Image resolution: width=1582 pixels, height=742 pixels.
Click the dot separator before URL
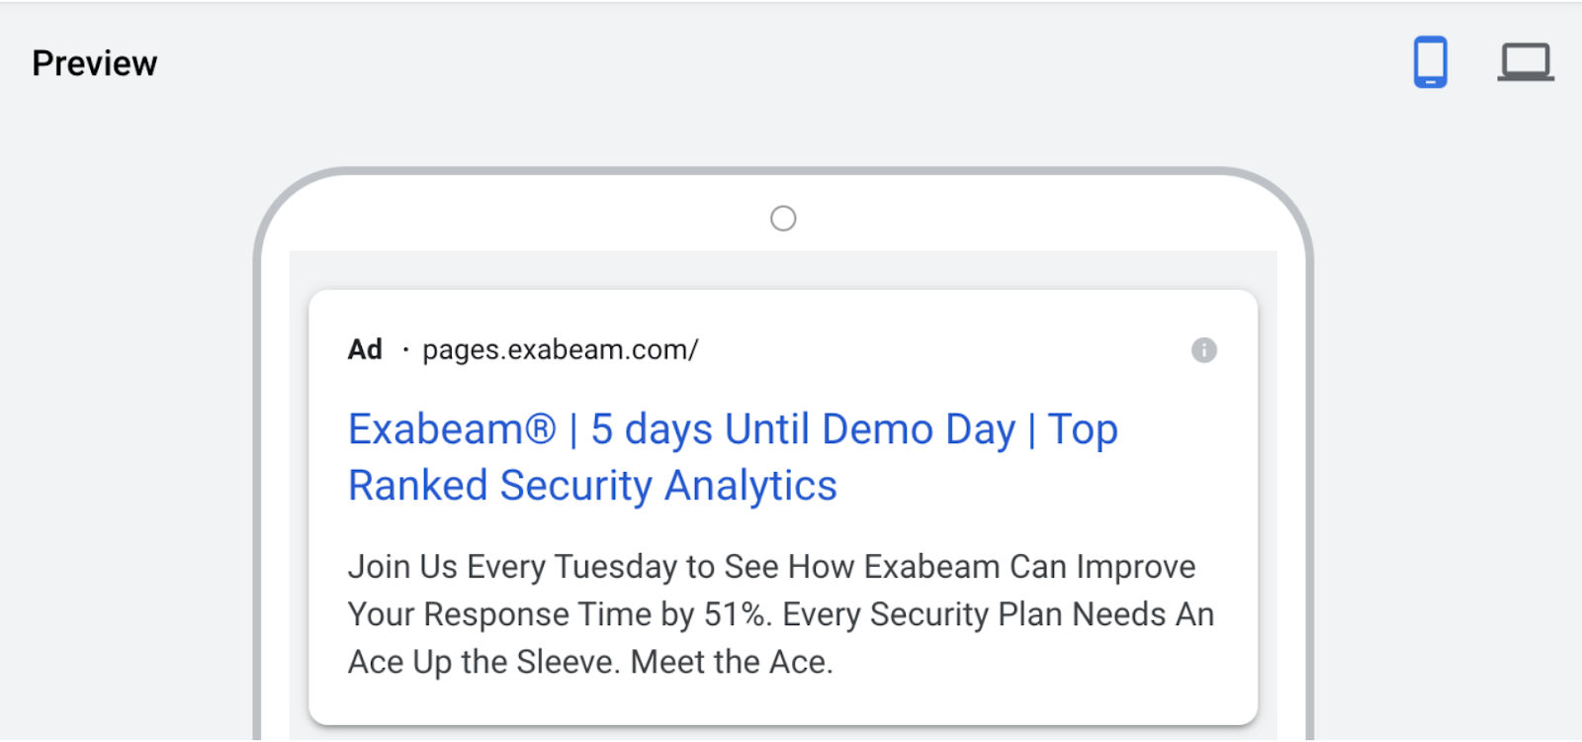tap(405, 350)
